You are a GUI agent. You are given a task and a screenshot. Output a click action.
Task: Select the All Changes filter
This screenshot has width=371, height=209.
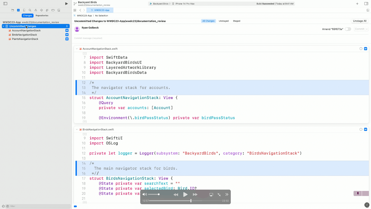click(x=208, y=21)
